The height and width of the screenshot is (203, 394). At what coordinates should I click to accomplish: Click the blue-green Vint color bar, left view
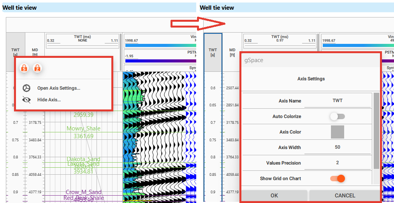point(160,45)
